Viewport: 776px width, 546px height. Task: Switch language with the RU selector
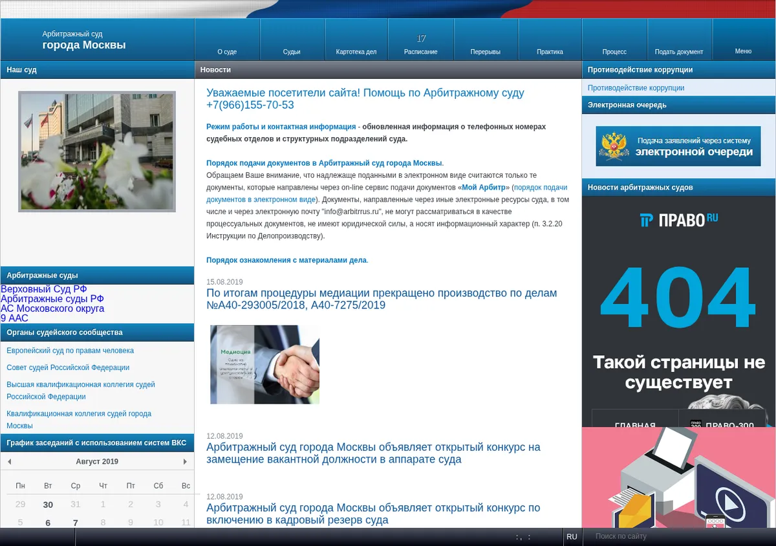click(572, 537)
